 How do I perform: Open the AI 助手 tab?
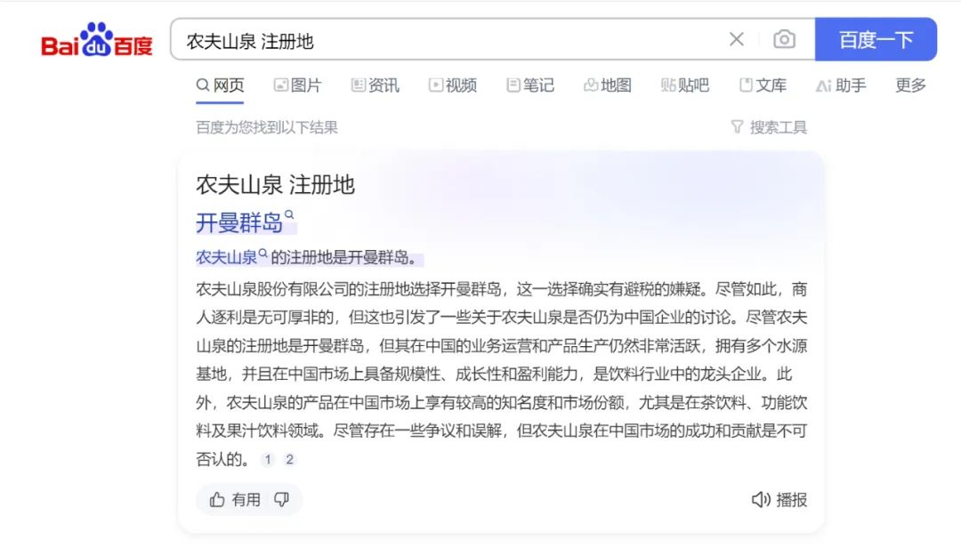[841, 85]
